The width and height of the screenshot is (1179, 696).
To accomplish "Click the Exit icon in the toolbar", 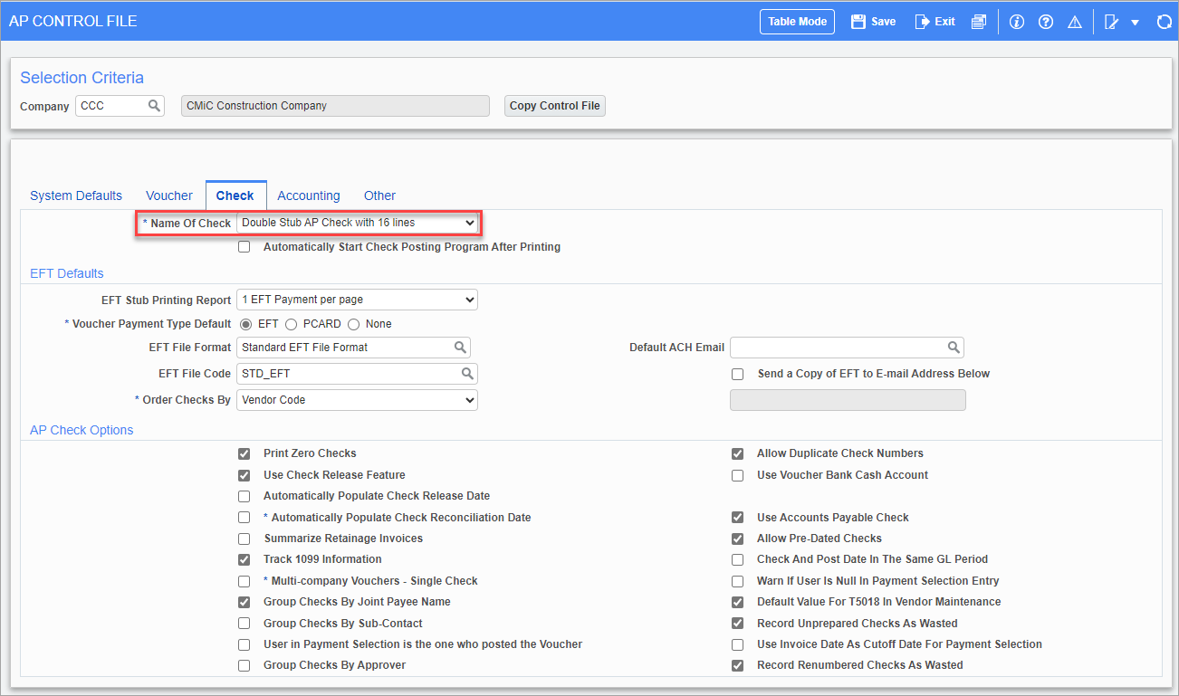I will pos(934,21).
